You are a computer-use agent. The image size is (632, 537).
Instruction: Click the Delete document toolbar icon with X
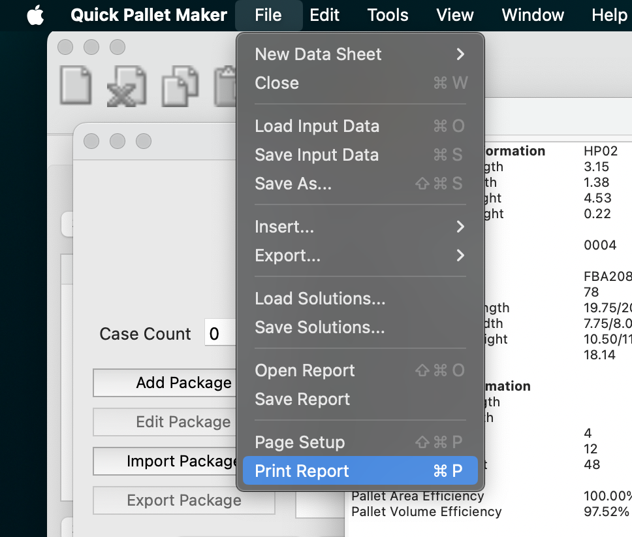(x=127, y=86)
